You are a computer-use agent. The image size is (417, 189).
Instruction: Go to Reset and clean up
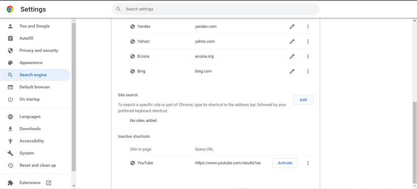point(35,165)
